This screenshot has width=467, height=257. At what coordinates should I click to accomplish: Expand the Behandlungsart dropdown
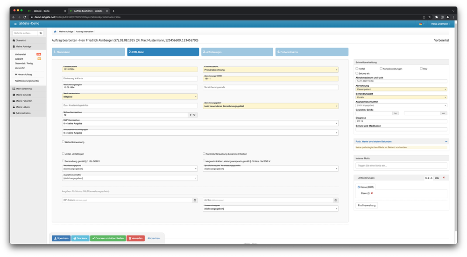click(401, 97)
